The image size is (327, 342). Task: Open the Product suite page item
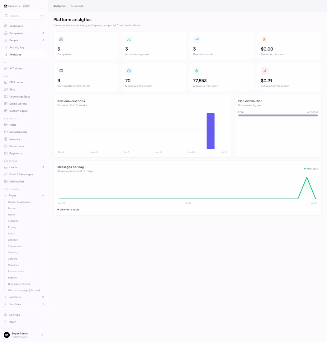coord(16,271)
